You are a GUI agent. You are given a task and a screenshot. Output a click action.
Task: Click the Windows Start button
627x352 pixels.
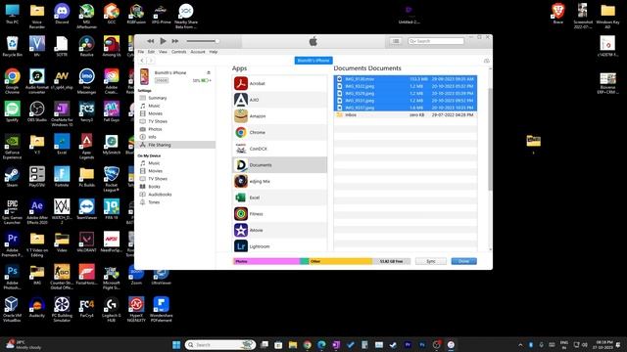176,345
